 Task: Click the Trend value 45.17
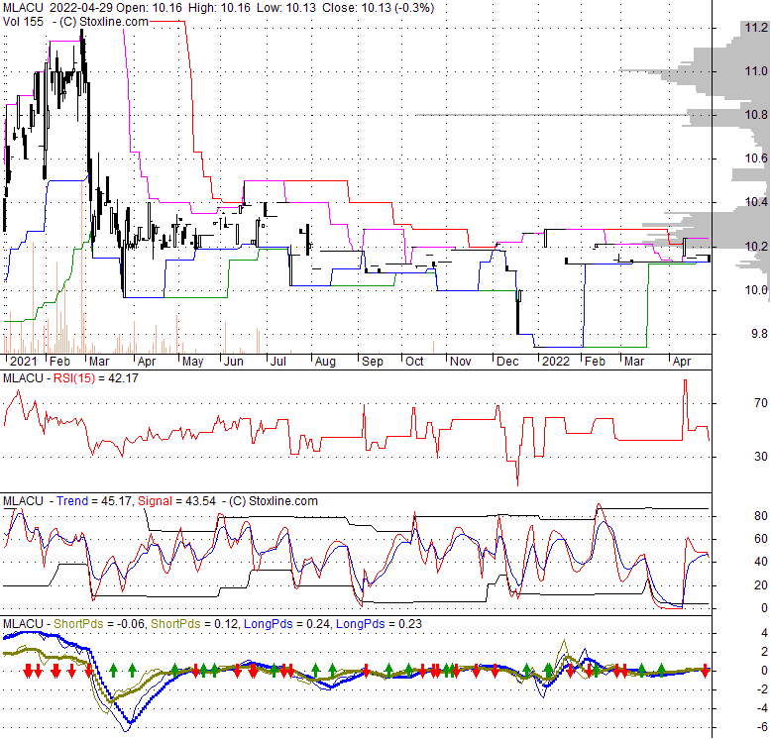click(x=116, y=500)
